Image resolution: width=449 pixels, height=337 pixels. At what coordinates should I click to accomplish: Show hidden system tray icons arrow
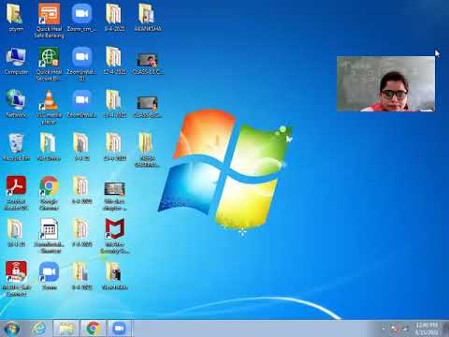(x=384, y=329)
